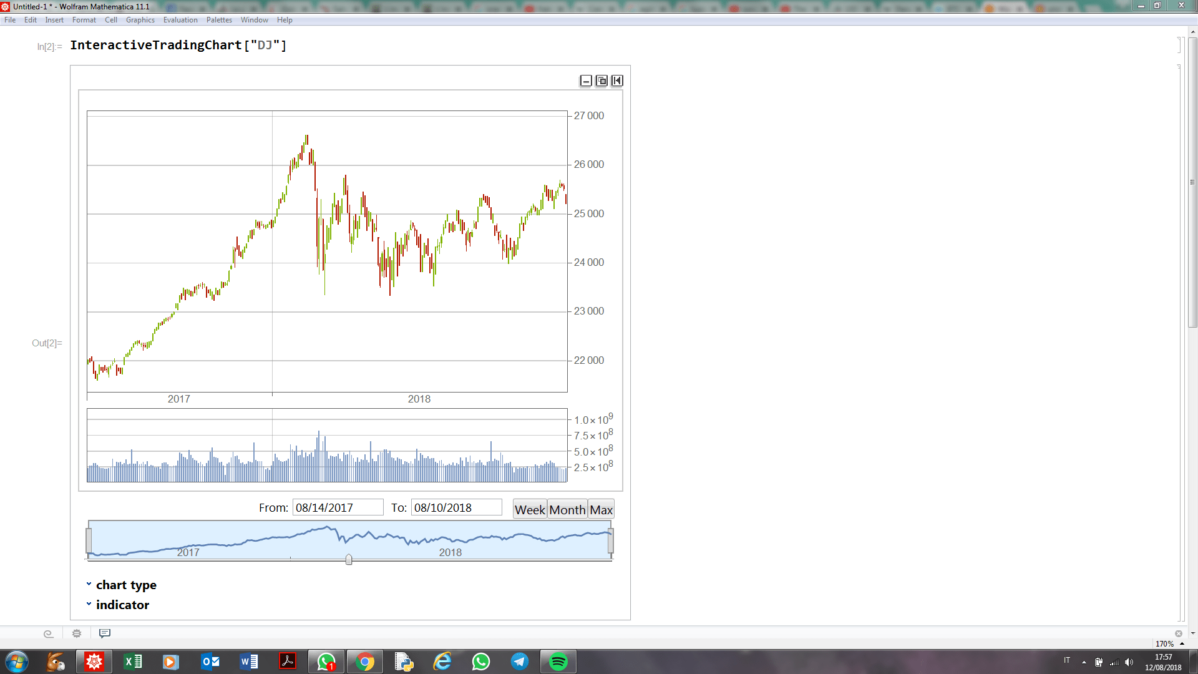Launch Internet Explorer from the taskbar
The height and width of the screenshot is (674, 1198).
[x=442, y=662]
